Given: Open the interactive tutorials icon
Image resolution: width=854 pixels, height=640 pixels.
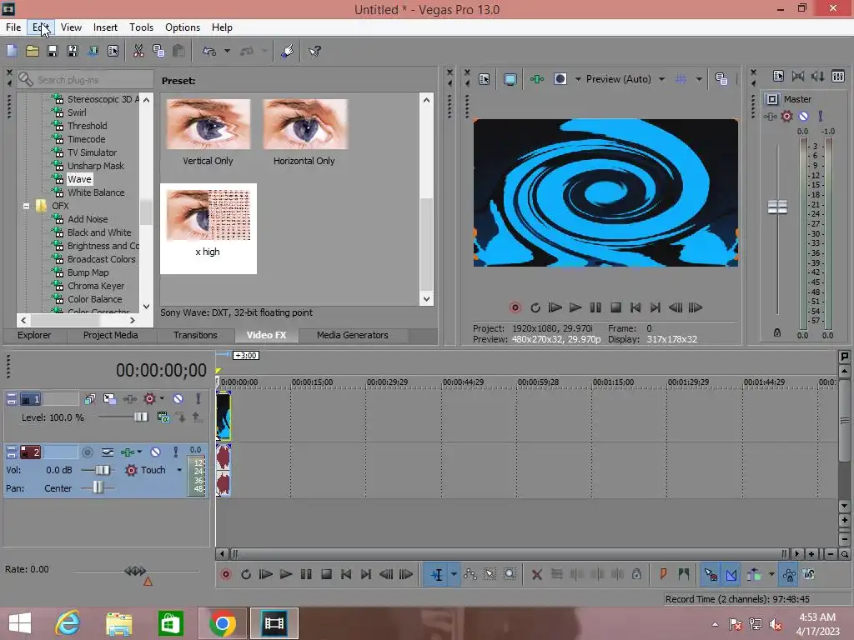Looking at the screenshot, I should click(x=288, y=51).
